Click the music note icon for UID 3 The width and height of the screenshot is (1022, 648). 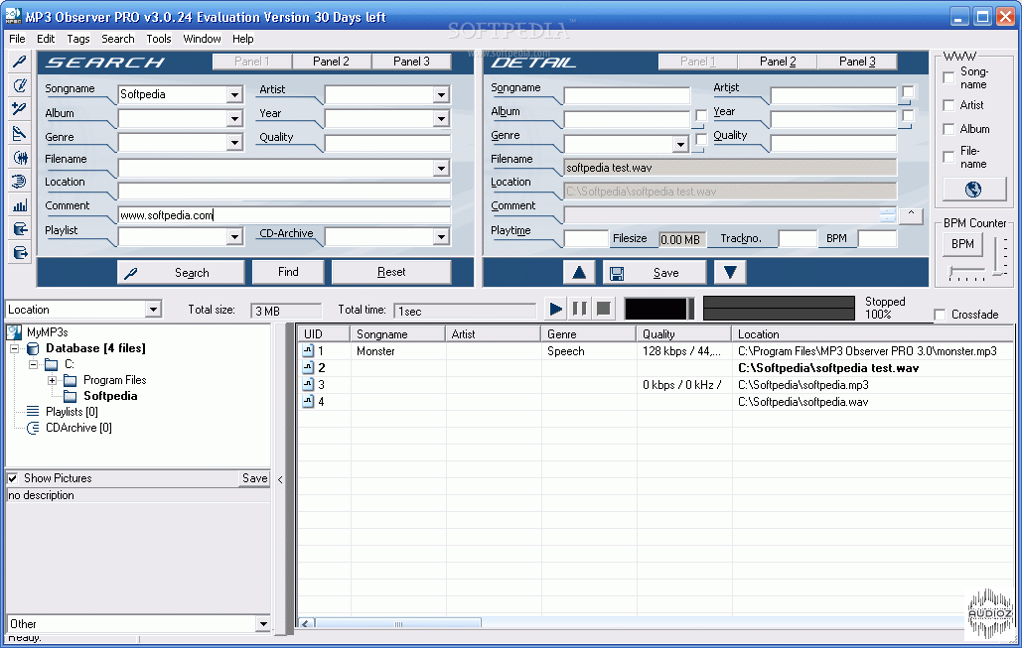308,385
